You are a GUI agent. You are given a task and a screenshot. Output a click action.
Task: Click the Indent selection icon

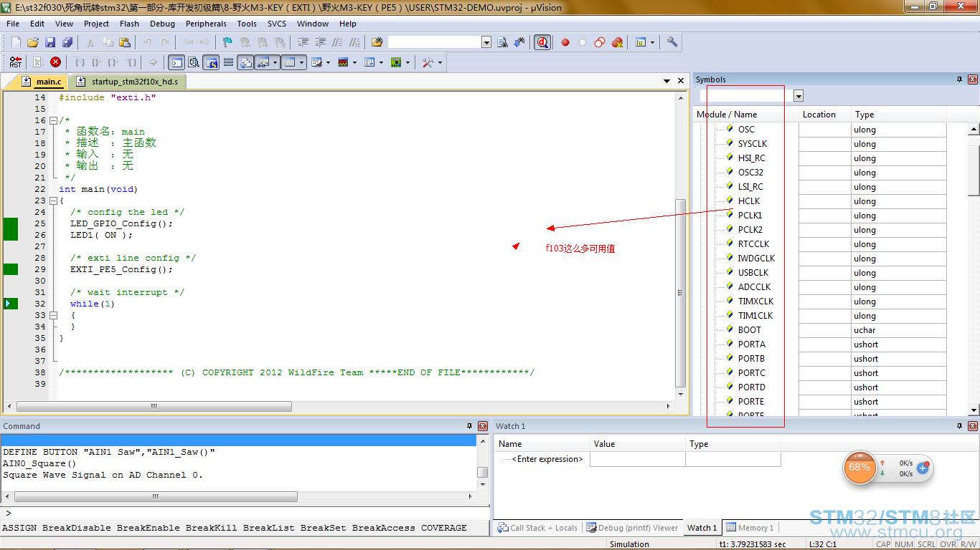tap(303, 42)
